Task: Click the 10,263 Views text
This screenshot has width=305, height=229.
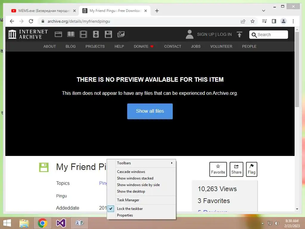Action: click(x=217, y=189)
